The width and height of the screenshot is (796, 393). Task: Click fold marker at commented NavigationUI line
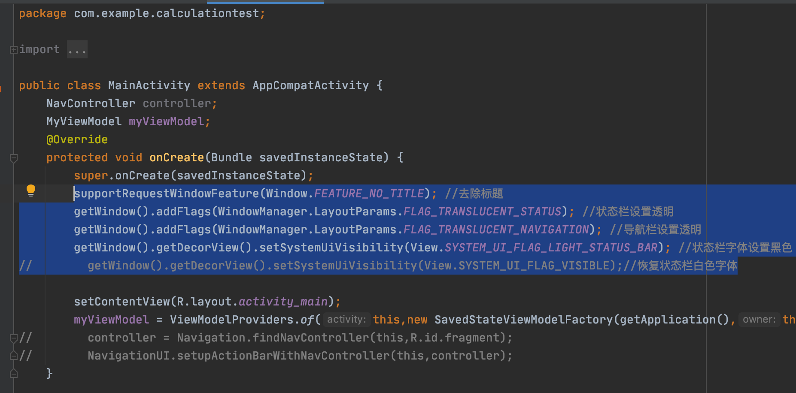[x=14, y=356]
